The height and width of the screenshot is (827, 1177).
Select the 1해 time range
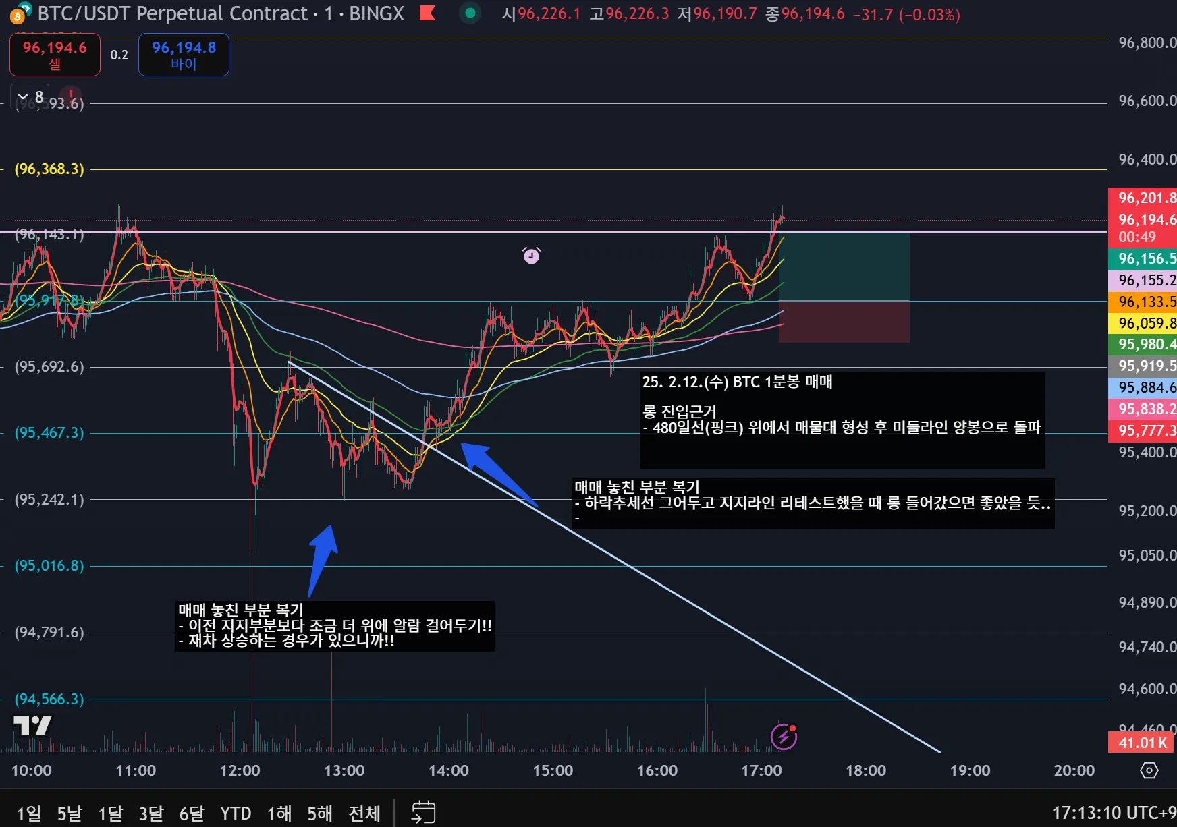point(279,814)
